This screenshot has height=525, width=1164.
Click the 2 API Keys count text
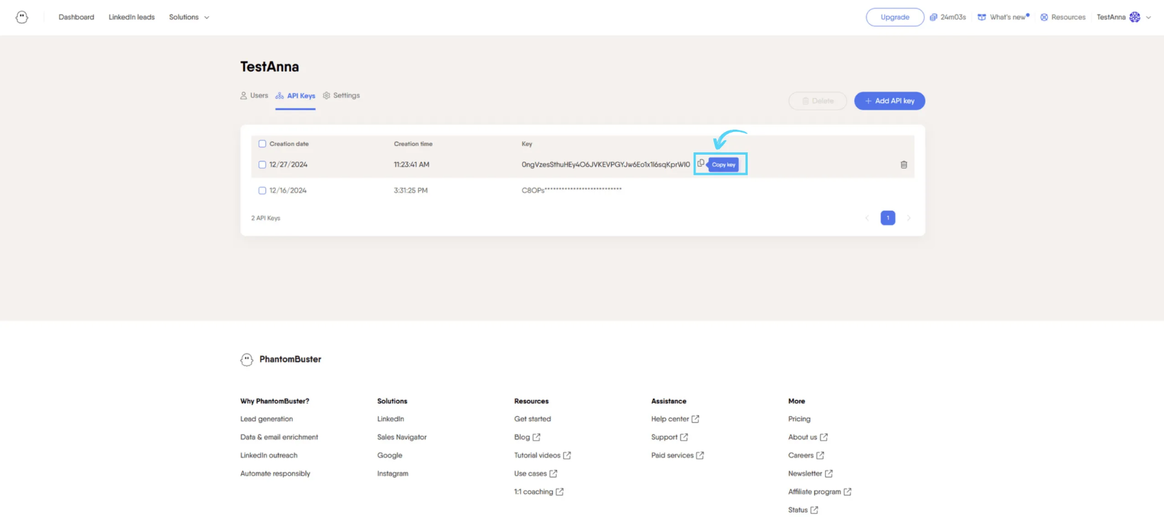click(266, 219)
